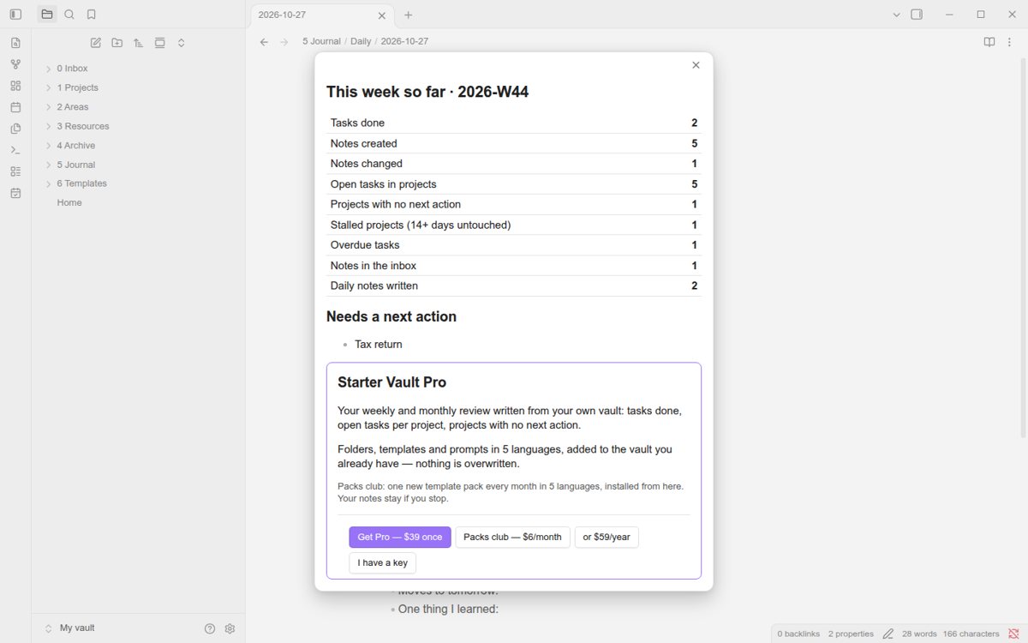Open tab list dropdown chevron

897,15
